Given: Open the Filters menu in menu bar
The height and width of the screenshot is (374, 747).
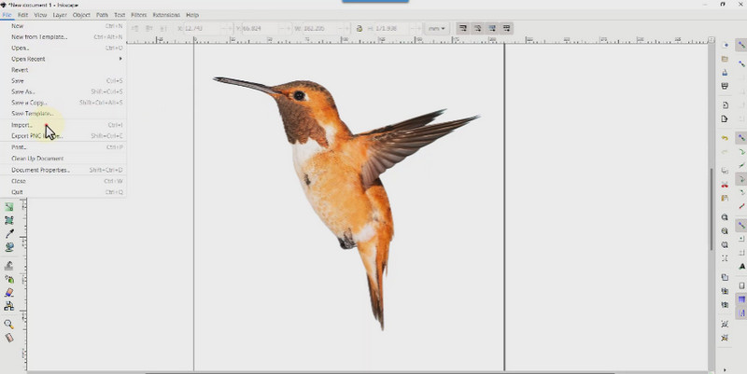Looking at the screenshot, I should (138, 15).
